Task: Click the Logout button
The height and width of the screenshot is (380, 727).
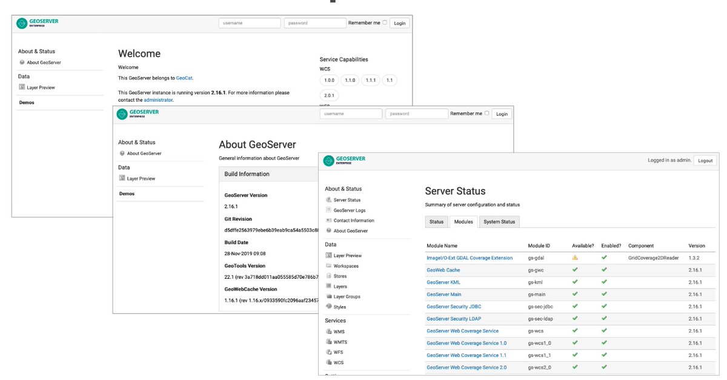Action: (x=705, y=161)
